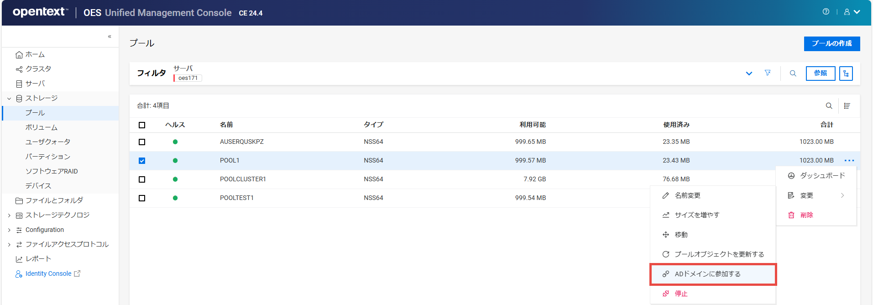Click the help question mark icon
The height and width of the screenshot is (305, 873).
826,12
